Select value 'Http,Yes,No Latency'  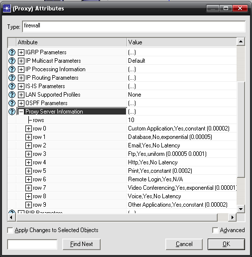point(153,162)
